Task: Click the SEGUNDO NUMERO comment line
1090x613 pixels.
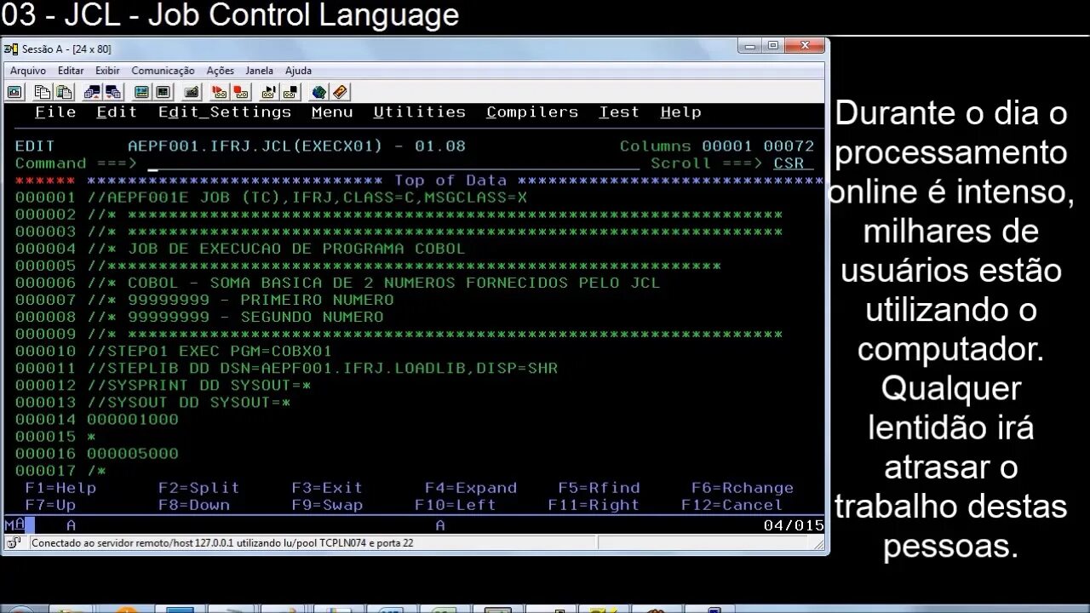Action: [x=235, y=317]
